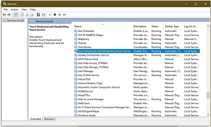The height and width of the screenshot is (127, 211).
Task: Click WildTangen... description cell
Action: (141, 111)
